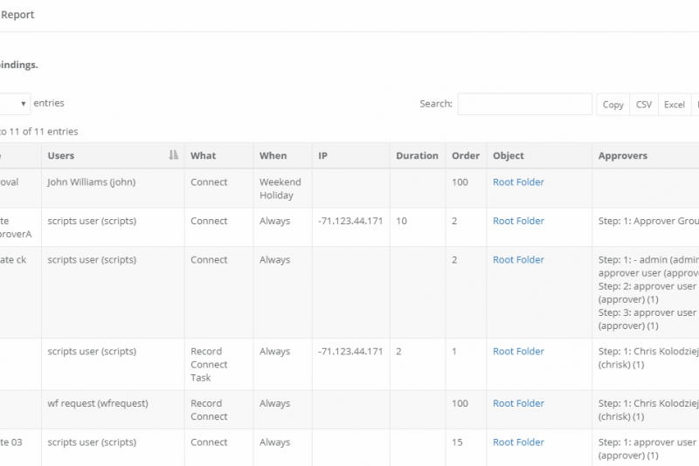This screenshot has width=699, height=466.
Task: Open Root Folder link in Order 15 row
Action: (x=518, y=442)
